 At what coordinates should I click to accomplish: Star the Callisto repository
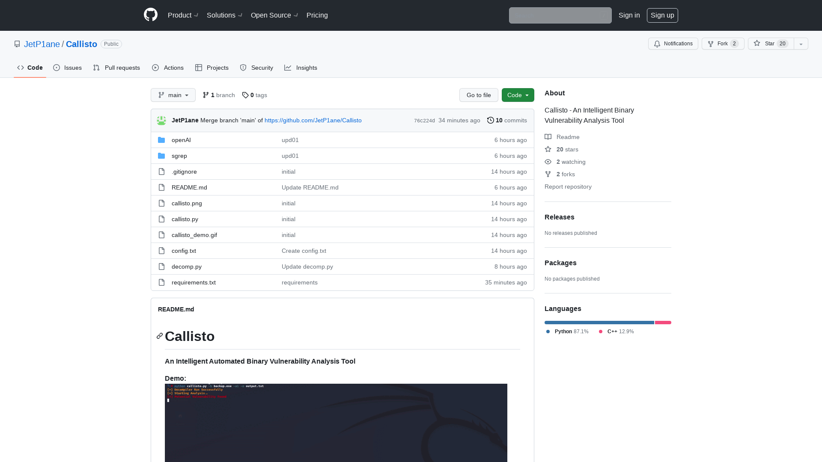[771, 44]
